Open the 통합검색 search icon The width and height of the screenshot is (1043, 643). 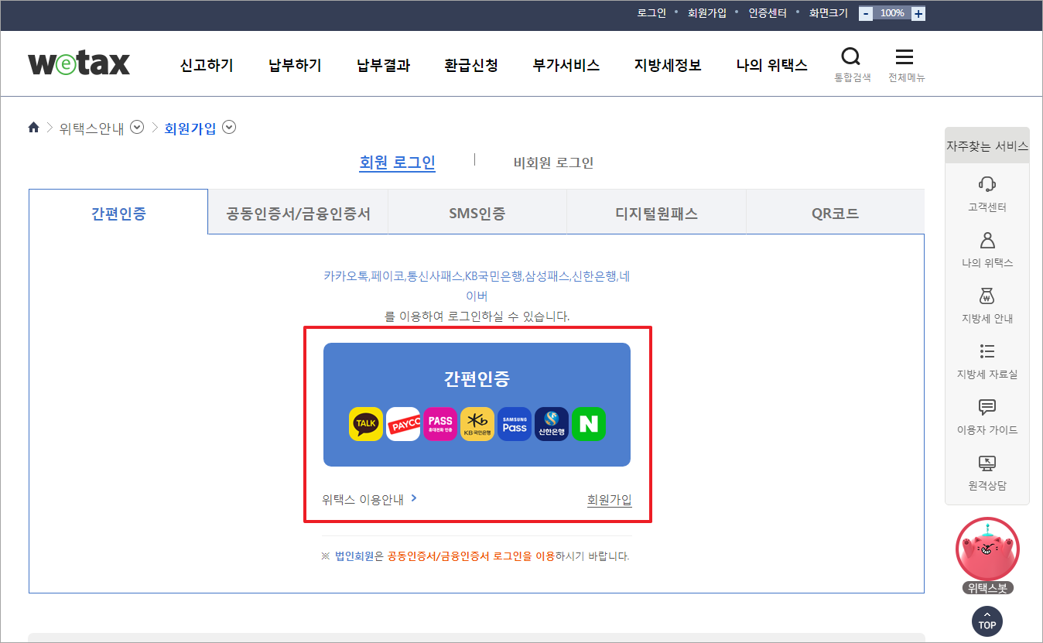(851, 56)
